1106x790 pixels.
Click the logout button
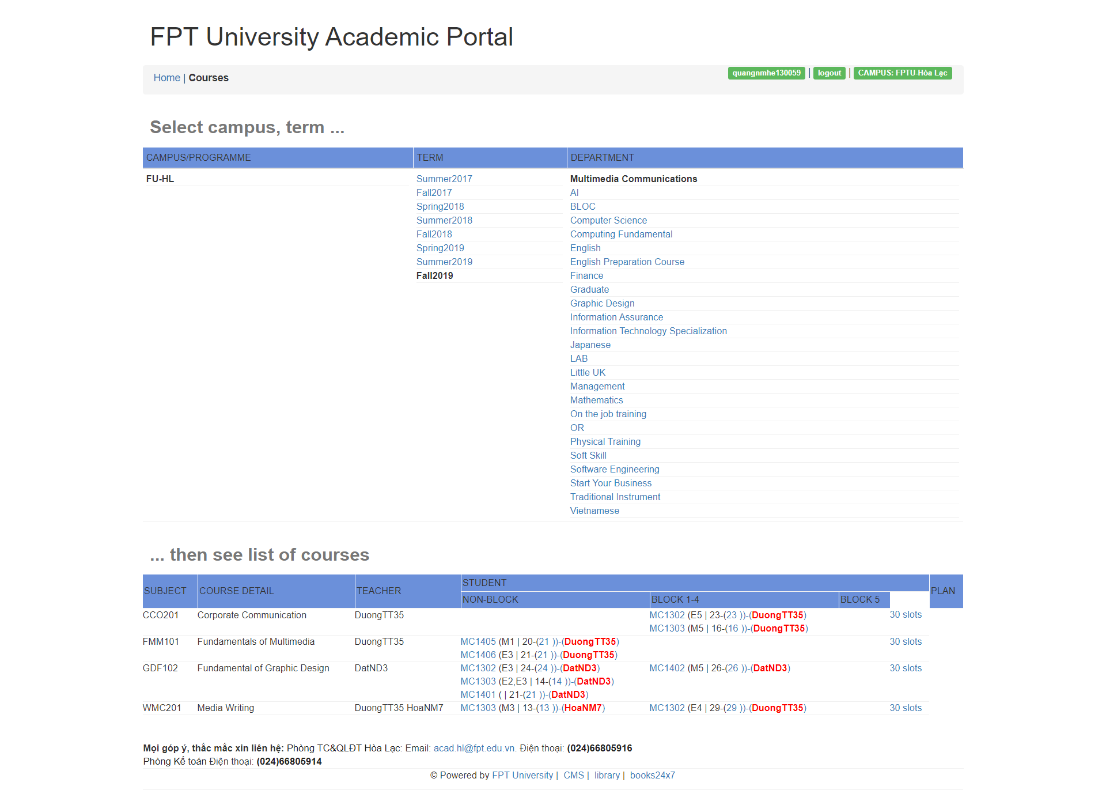click(x=829, y=73)
